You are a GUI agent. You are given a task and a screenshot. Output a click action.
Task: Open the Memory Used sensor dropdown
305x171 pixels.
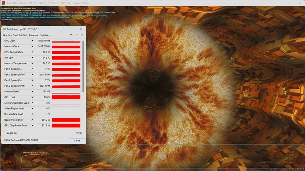coord(33,92)
